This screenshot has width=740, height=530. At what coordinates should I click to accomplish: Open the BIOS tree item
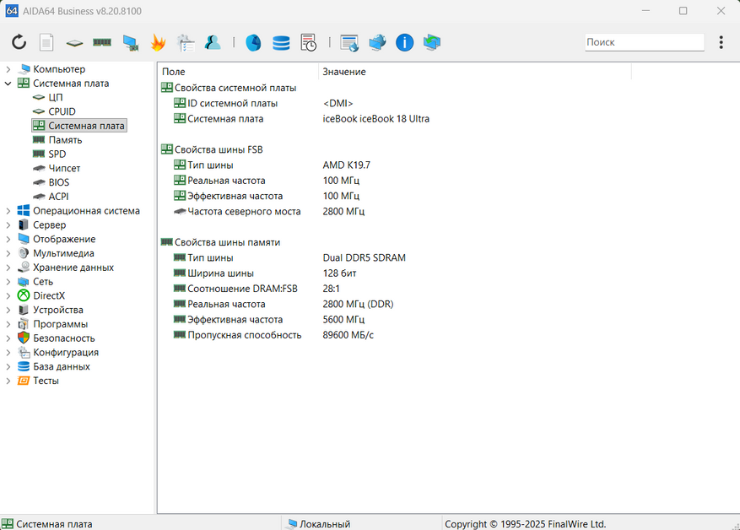coord(58,182)
